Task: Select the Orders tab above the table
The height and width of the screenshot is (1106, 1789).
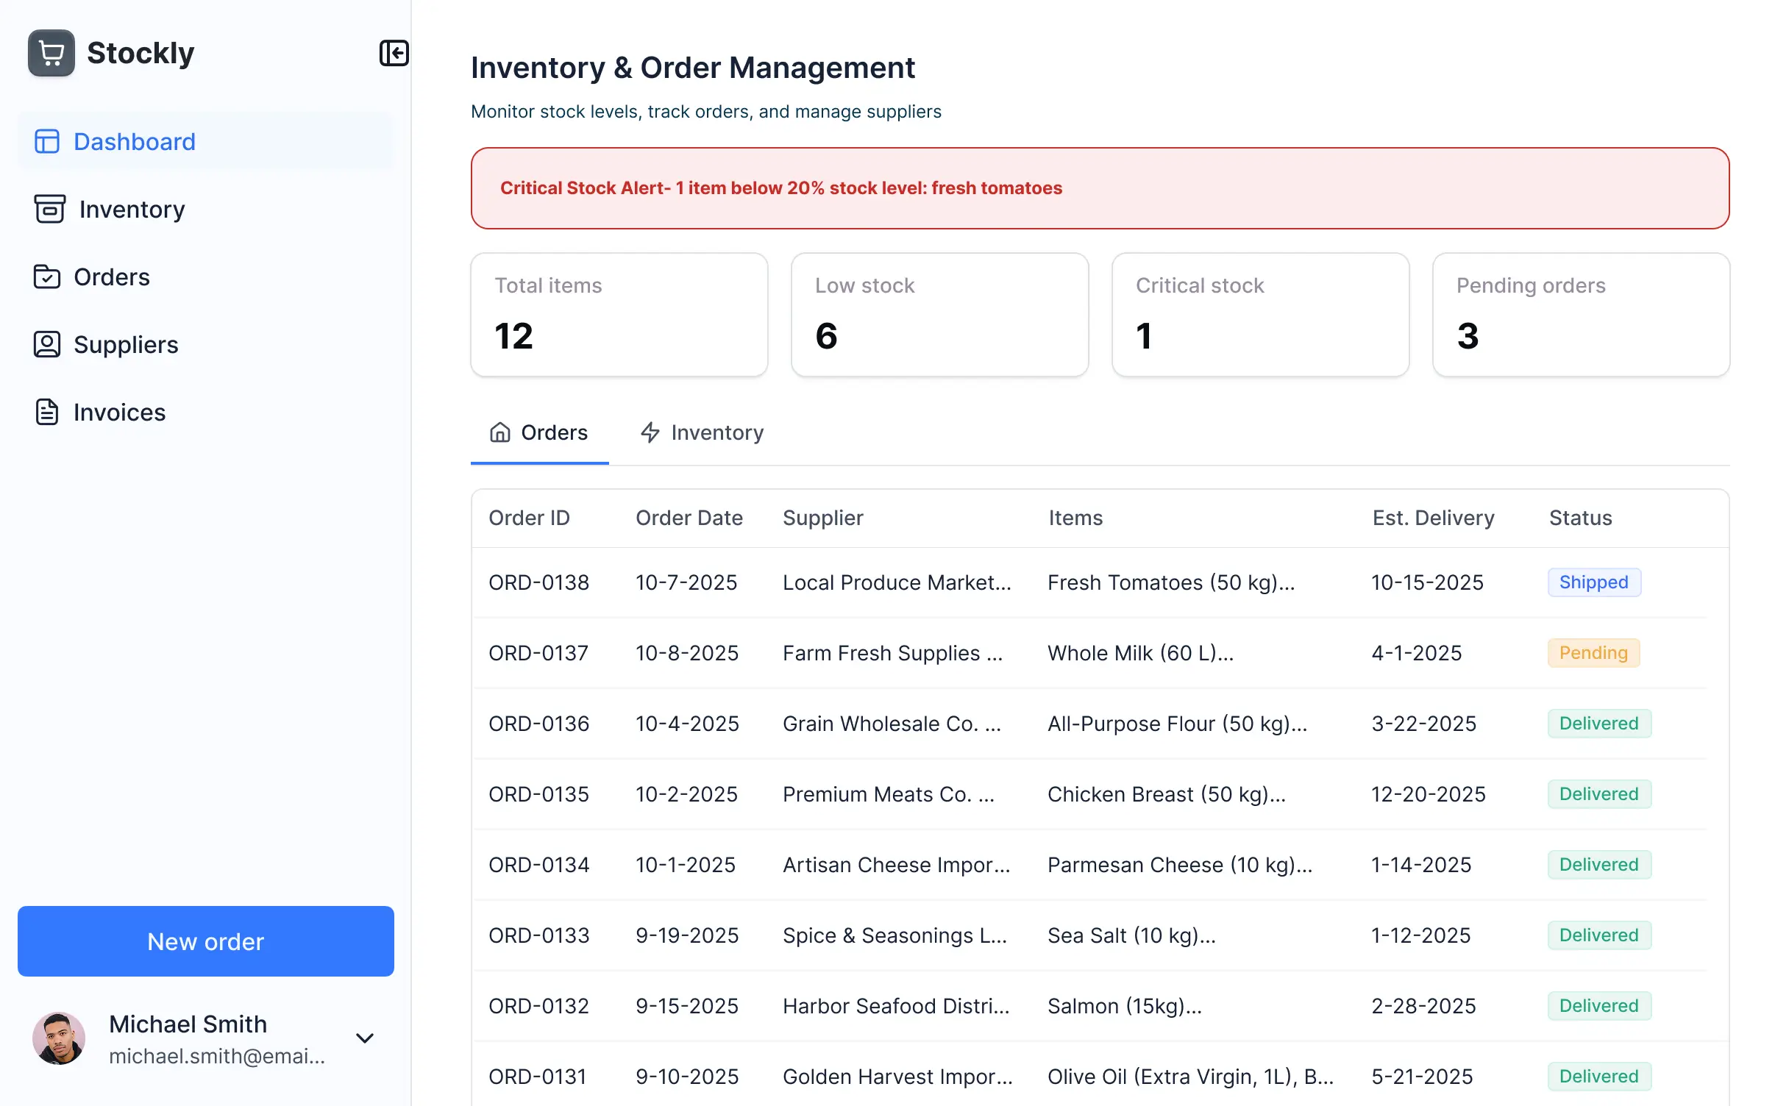Action: [539, 432]
